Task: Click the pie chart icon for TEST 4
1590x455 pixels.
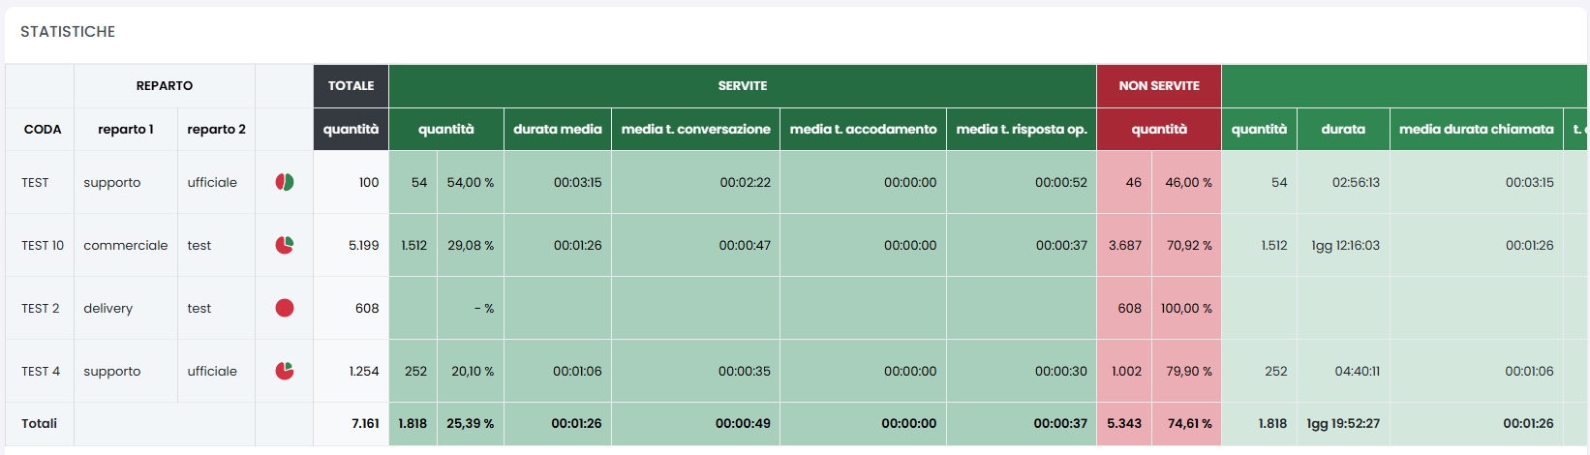Action: tap(285, 371)
